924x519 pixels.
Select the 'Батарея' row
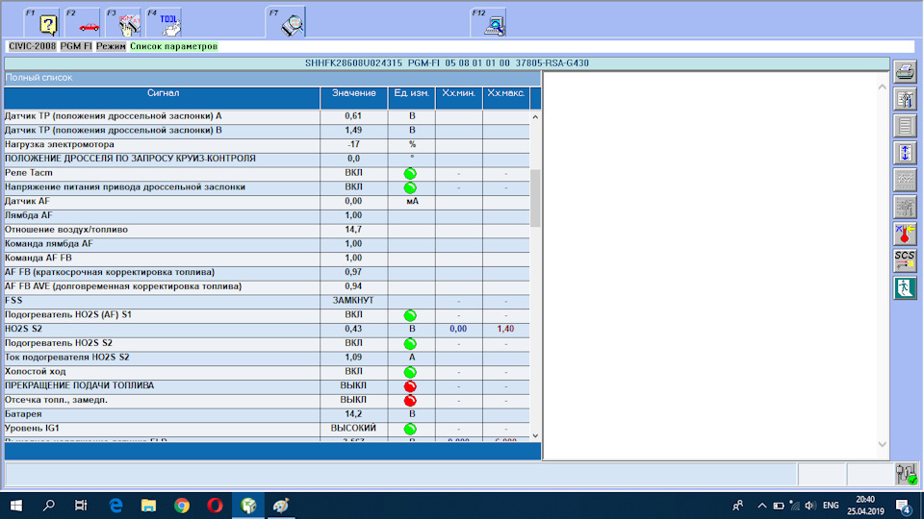point(267,414)
